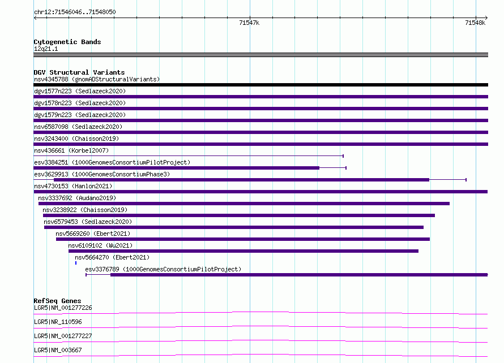
Task: Open nsv5669260 Ebert2021 variant label
Action: click(x=93, y=234)
